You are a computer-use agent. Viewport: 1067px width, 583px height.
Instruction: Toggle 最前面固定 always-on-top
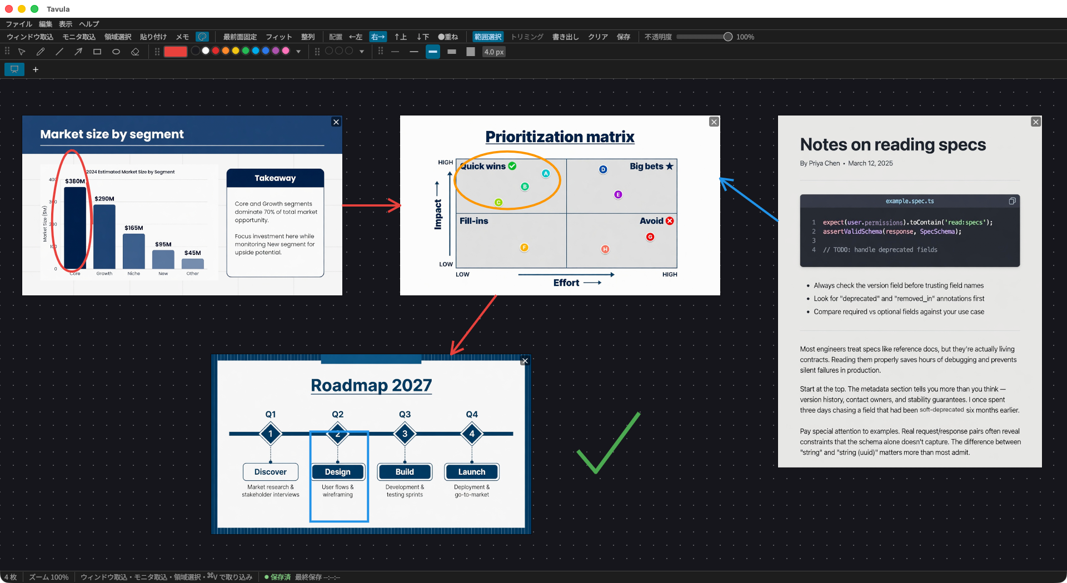point(240,37)
